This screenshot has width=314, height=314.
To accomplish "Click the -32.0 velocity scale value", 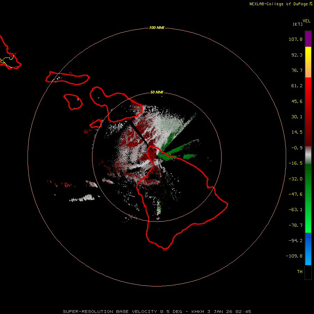I will [296, 179].
